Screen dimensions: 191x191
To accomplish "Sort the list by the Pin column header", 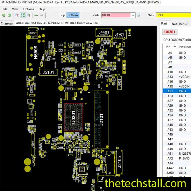I will (170, 47).
